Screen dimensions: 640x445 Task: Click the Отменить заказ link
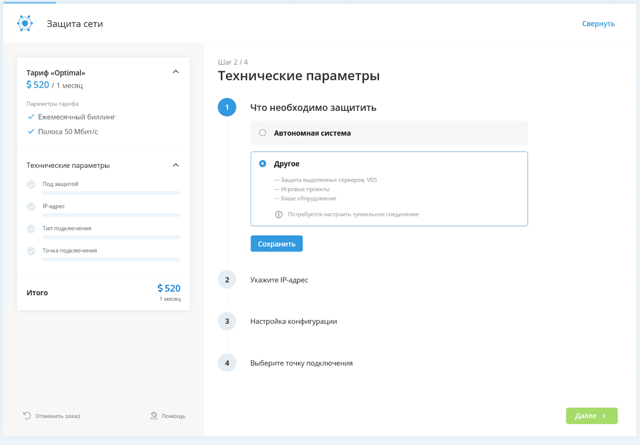tap(58, 416)
